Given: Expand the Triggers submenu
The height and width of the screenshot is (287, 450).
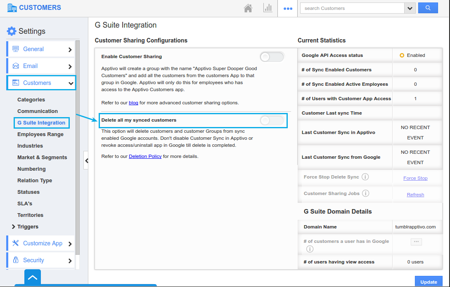Looking at the screenshot, I should 13,226.
